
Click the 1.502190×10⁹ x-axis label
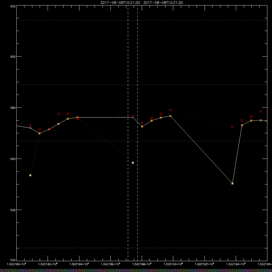[x=173, y=264]
